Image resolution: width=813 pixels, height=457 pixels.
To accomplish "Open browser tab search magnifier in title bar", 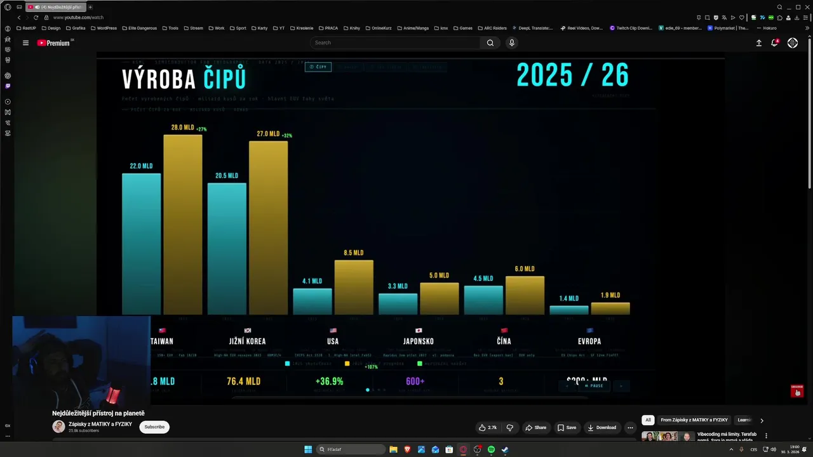I will click(x=779, y=7).
